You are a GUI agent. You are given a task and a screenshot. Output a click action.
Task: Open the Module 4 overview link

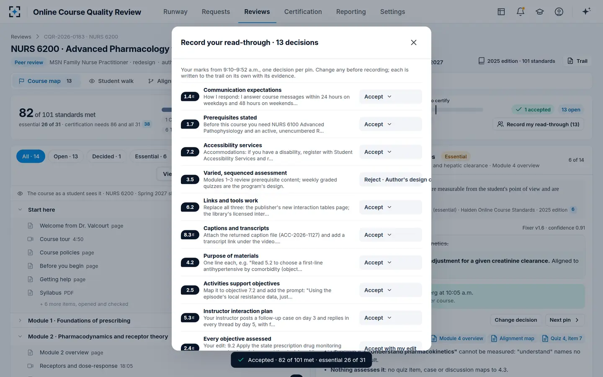click(x=457, y=338)
